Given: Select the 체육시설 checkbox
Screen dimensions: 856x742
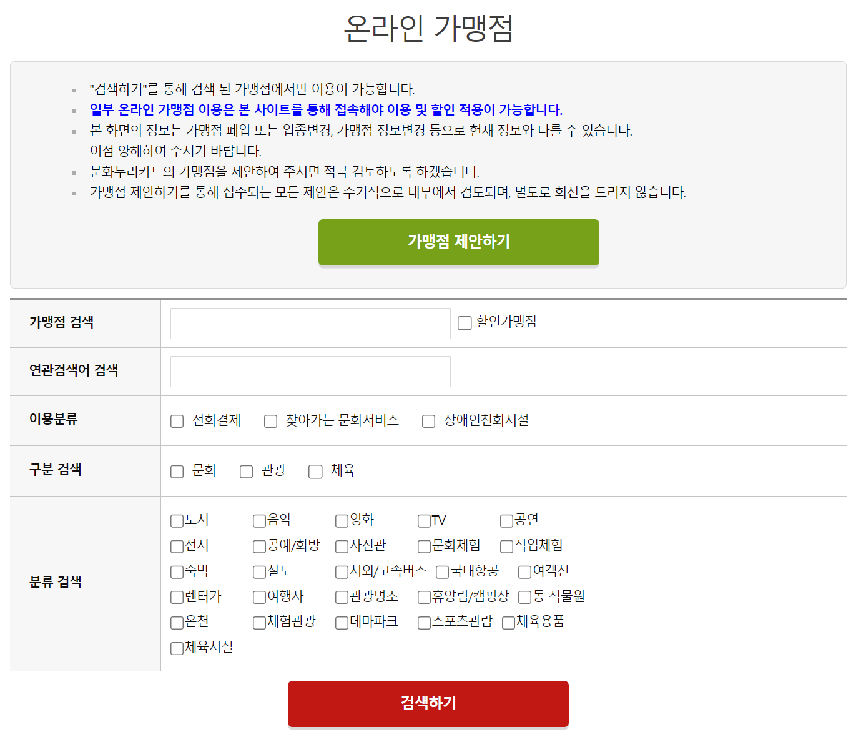Looking at the screenshot, I should pyautogui.click(x=177, y=648).
